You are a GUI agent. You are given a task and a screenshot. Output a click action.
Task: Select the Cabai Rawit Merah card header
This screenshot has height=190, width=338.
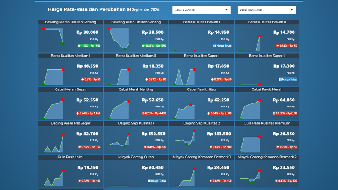coord(267,90)
